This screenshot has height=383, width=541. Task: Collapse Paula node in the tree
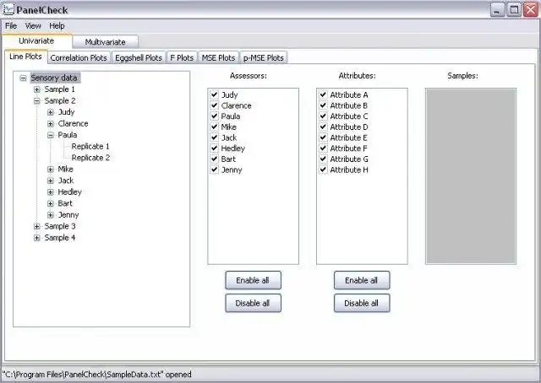click(51, 135)
